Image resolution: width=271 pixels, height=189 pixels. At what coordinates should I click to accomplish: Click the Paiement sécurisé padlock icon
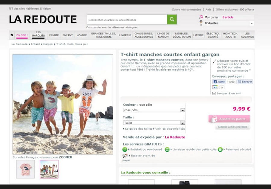point(220,149)
